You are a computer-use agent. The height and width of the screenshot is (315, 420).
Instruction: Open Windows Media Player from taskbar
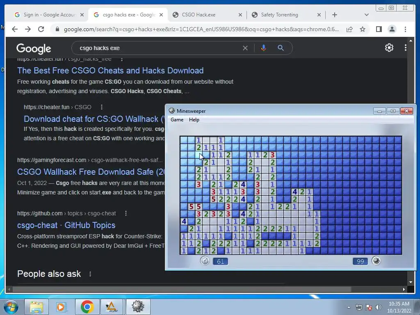click(62, 307)
